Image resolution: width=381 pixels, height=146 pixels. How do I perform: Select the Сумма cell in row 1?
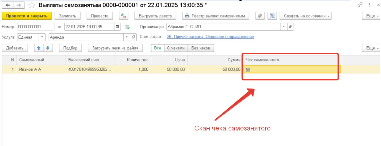pyautogui.click(x=215, y=69)
